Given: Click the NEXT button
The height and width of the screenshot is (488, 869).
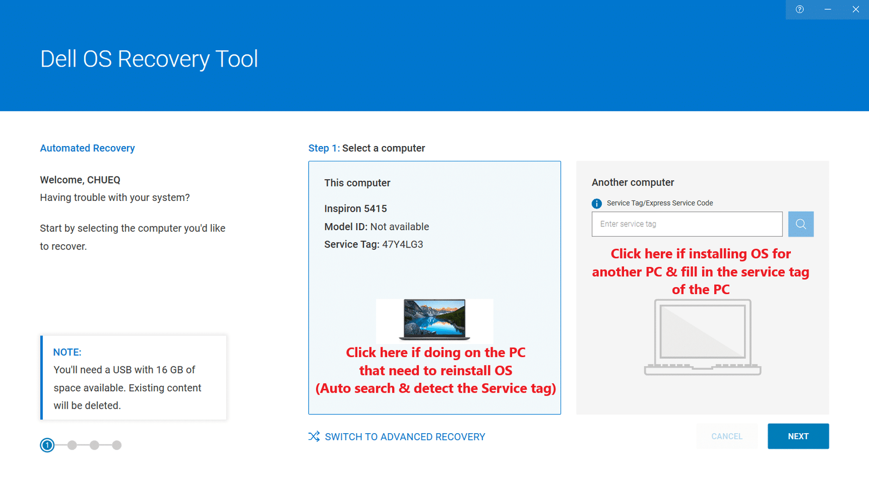Looking at the screenshot, I should pyautogui.click(x=798, y=436).
